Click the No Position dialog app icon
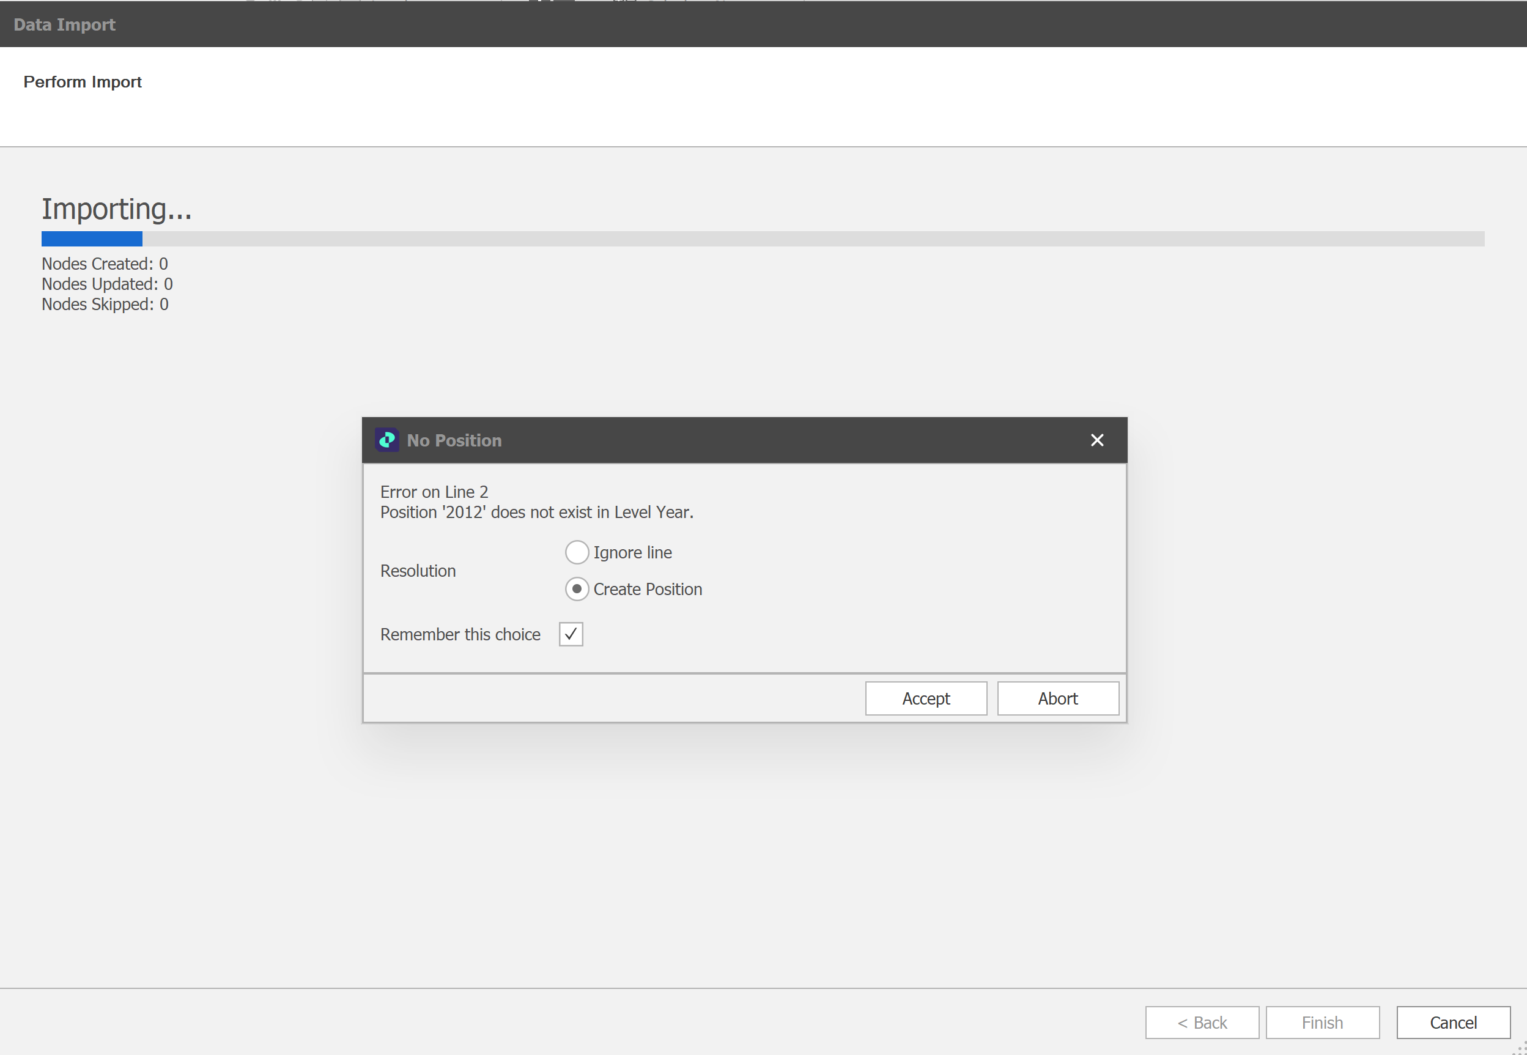Screen dimensions: 1527x1055 tap(386, 440)
